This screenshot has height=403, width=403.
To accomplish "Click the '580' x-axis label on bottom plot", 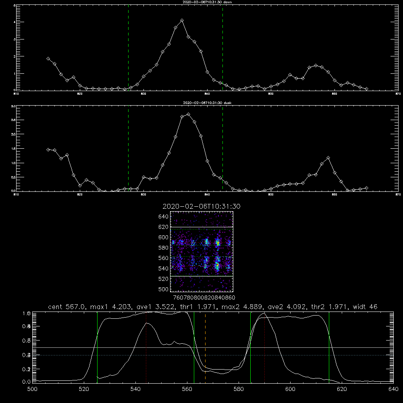I will tap(239, 389).
